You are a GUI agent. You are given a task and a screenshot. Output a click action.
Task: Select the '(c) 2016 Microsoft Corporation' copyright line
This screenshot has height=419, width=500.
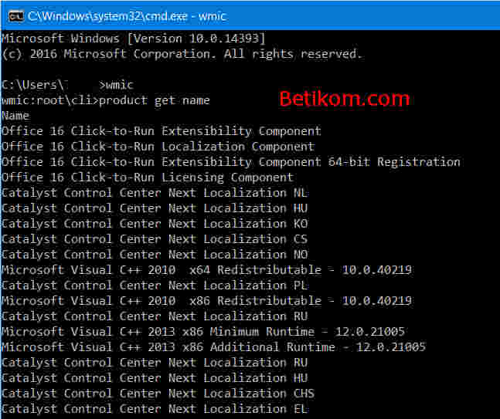coord(182,54)
